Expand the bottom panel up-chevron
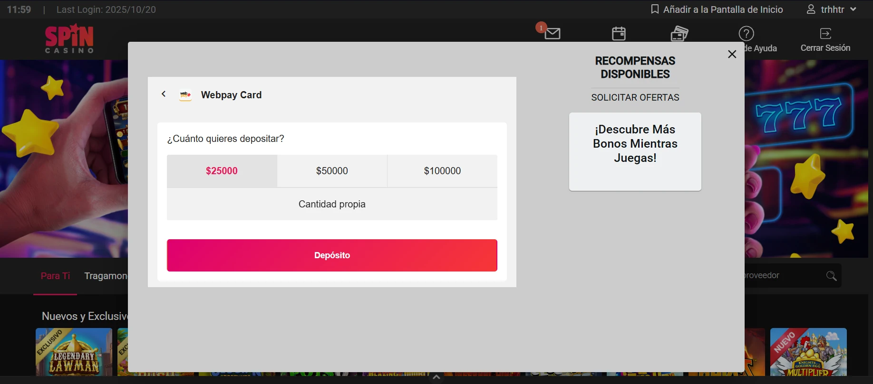The width and height of the screenshot is (873, 384). [x=436, y=378]
